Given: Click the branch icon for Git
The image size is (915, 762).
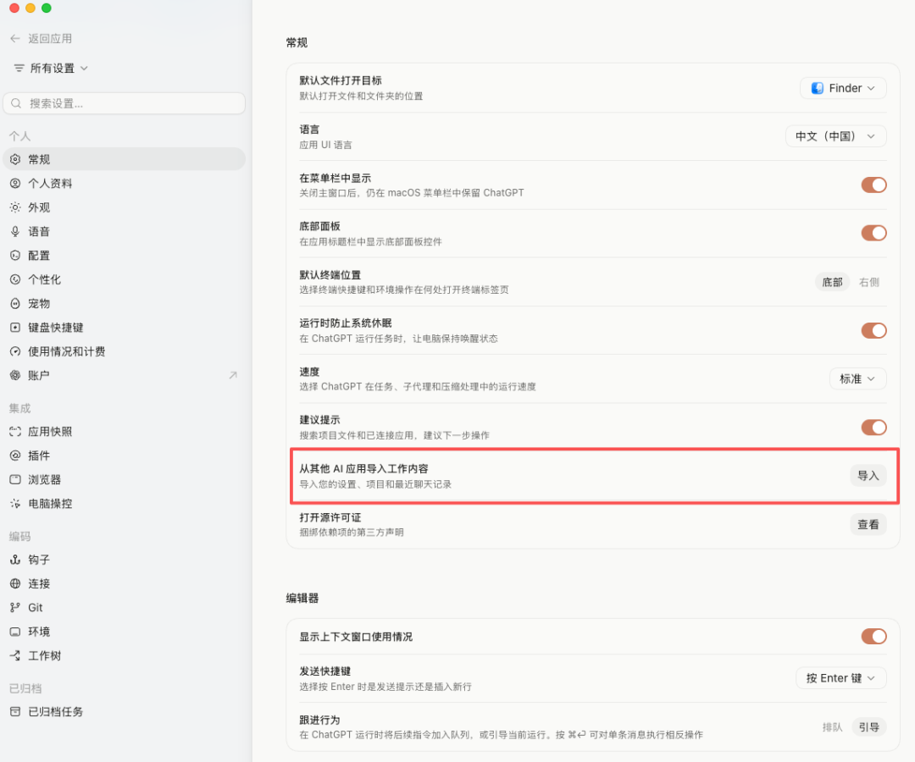Looking at the screenshot, I should [15, 608].
